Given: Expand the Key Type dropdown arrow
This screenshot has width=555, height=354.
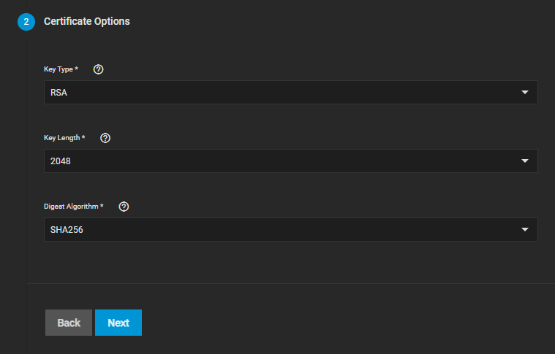Looking at the screenshot, I should (524, 92).
